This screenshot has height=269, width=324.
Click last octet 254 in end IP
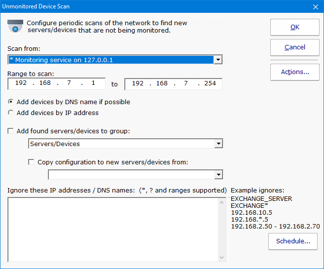(x=210, y=84)
